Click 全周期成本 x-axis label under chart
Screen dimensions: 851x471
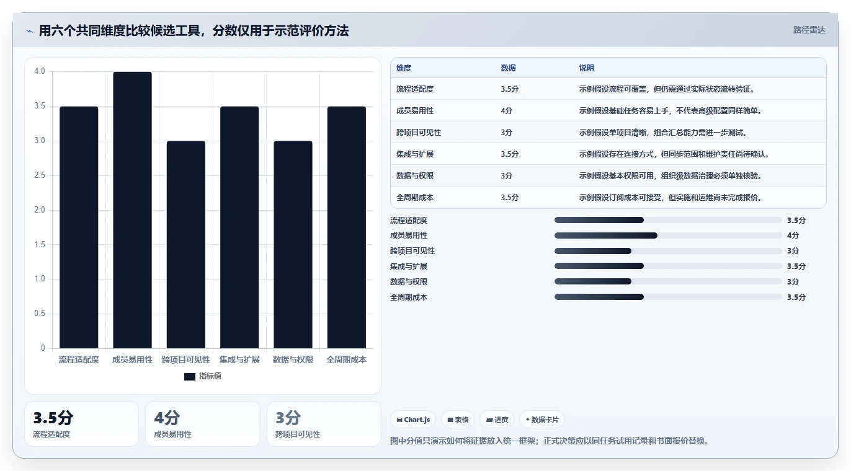click(x=347, y=359)
